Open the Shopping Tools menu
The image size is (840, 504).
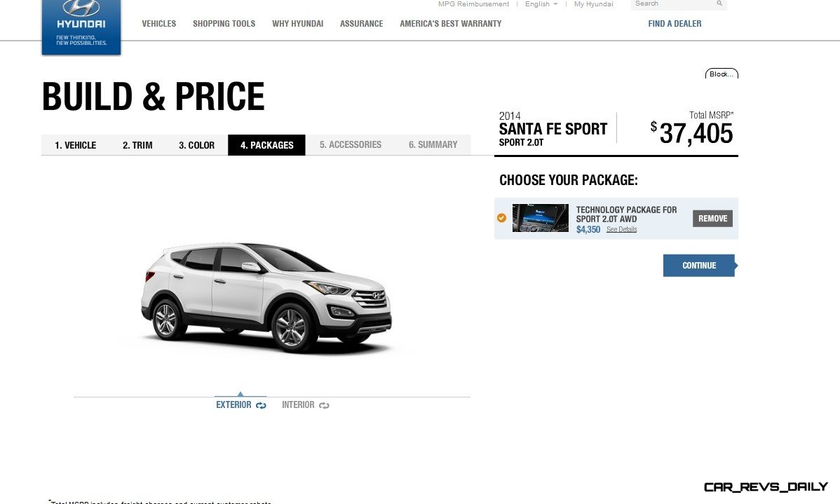(x=224, y=24)
